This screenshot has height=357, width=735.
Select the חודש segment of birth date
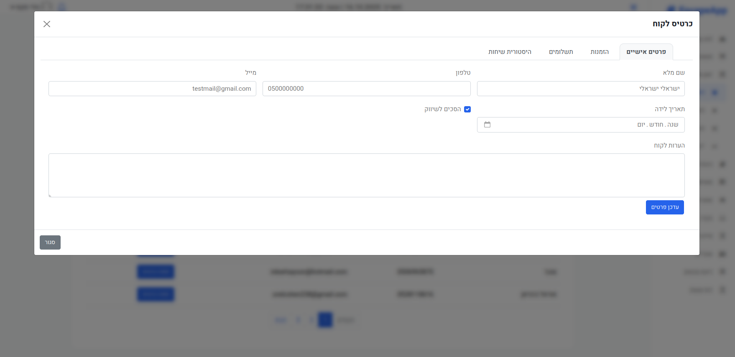point(656,125)
